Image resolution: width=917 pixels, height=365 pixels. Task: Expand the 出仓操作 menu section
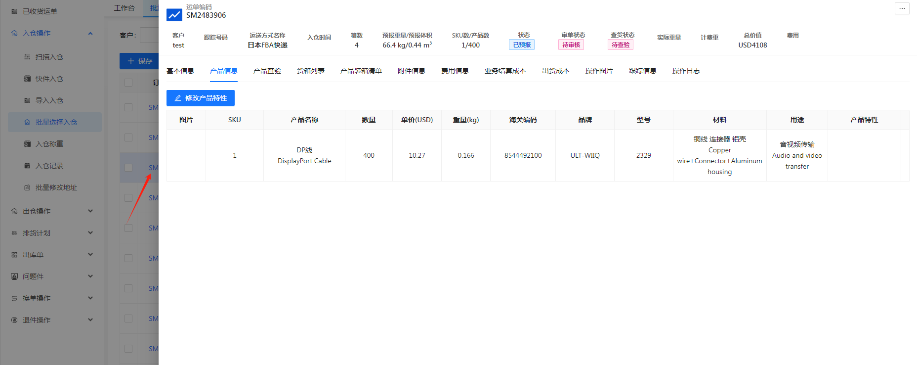[90, 211]
